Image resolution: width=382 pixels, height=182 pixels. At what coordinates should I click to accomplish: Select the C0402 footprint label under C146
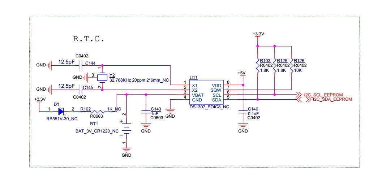coord(254,118)
